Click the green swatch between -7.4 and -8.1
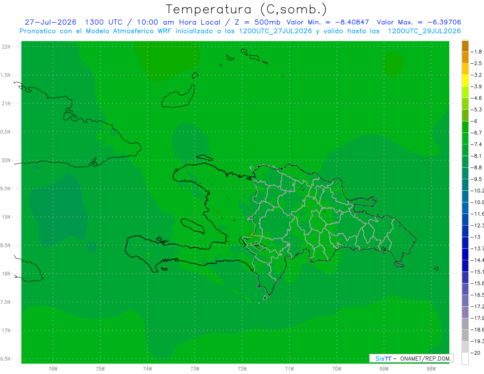This screenshot has height=374, width=484. tap(465, 150)
